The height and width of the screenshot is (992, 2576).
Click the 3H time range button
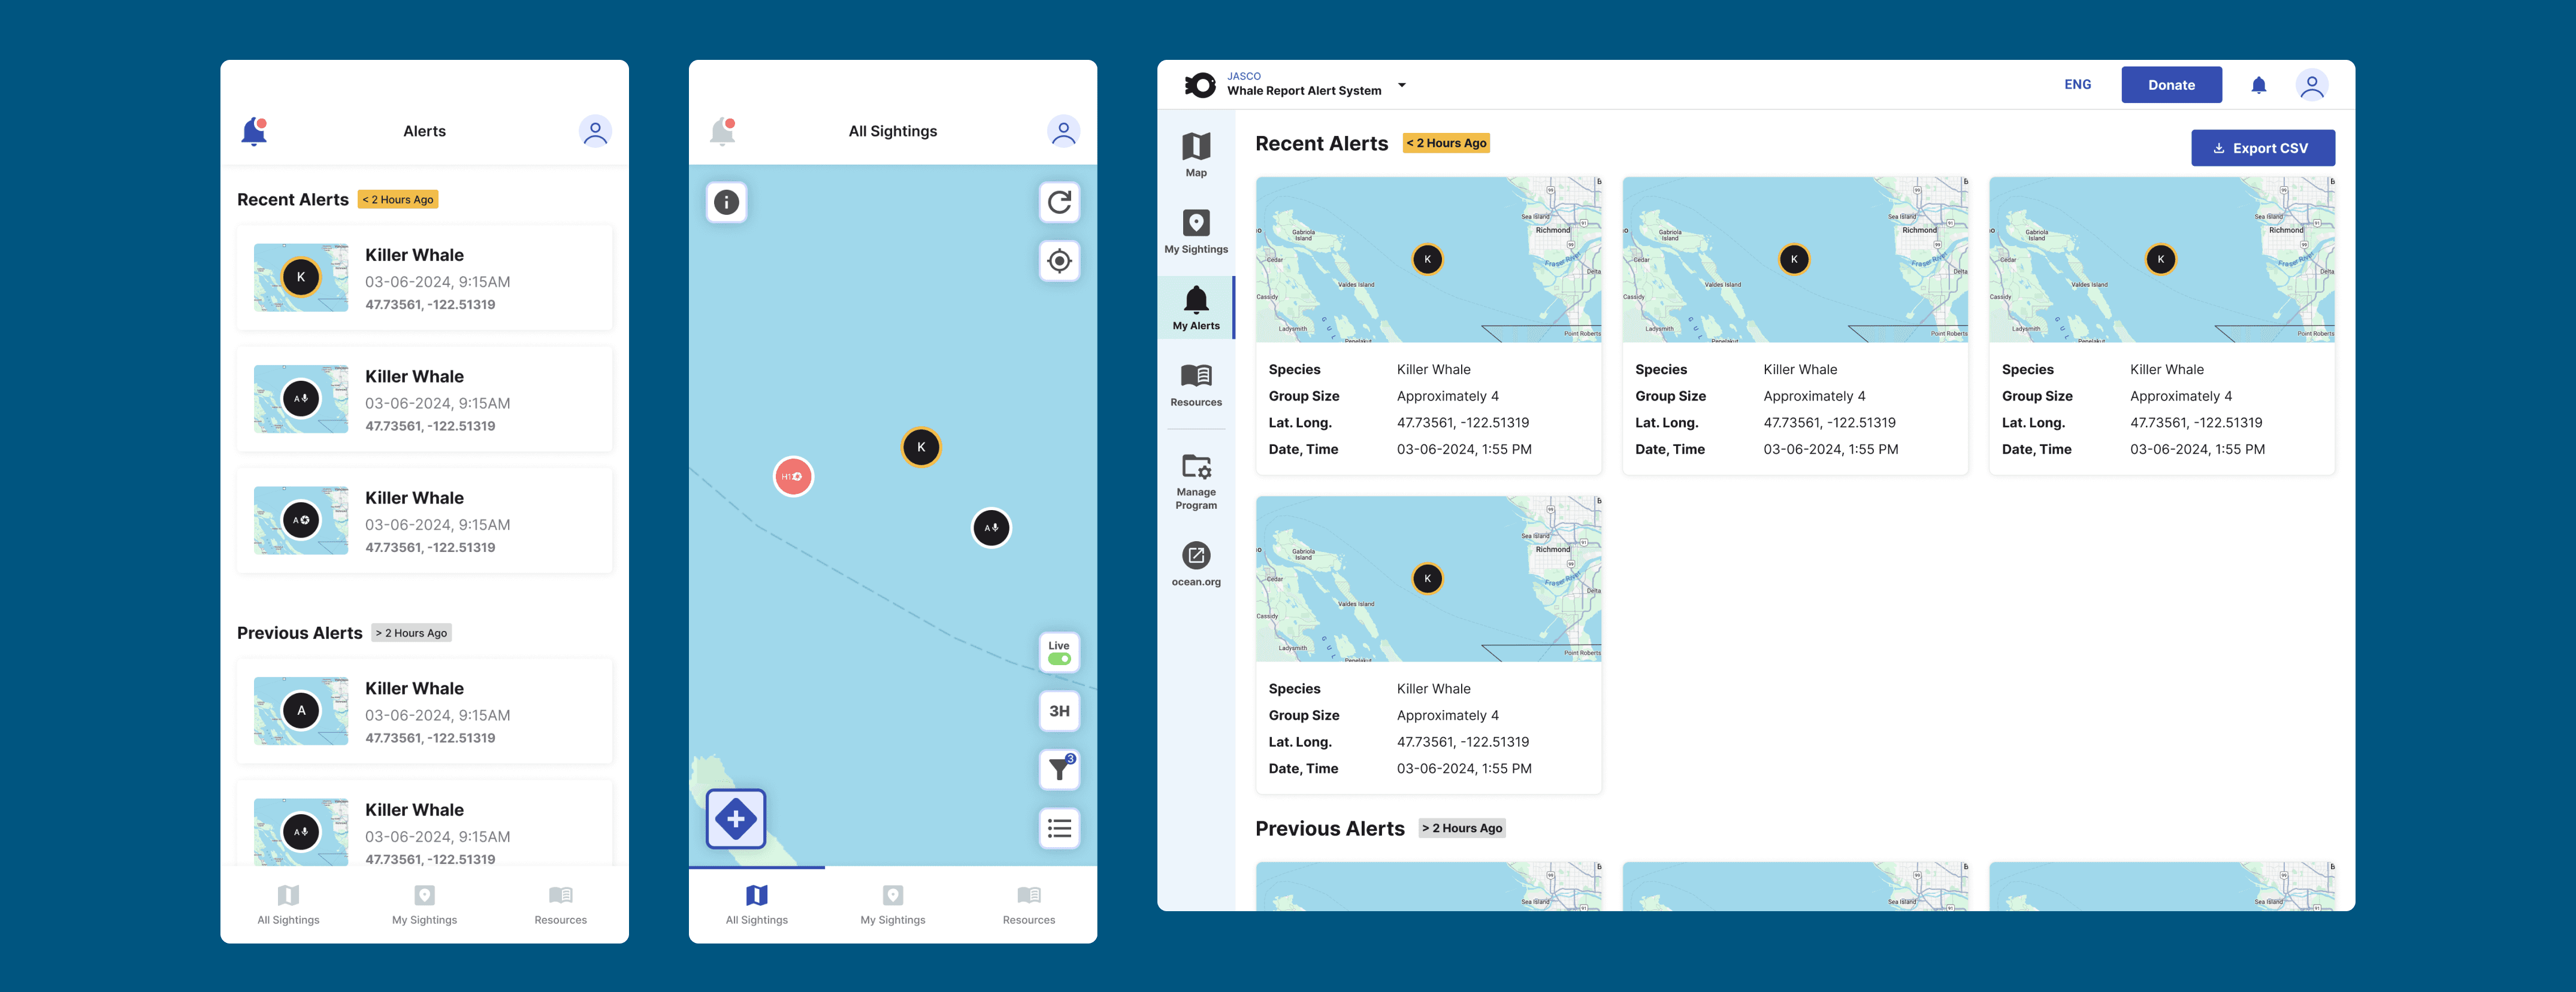(1059, 711)
